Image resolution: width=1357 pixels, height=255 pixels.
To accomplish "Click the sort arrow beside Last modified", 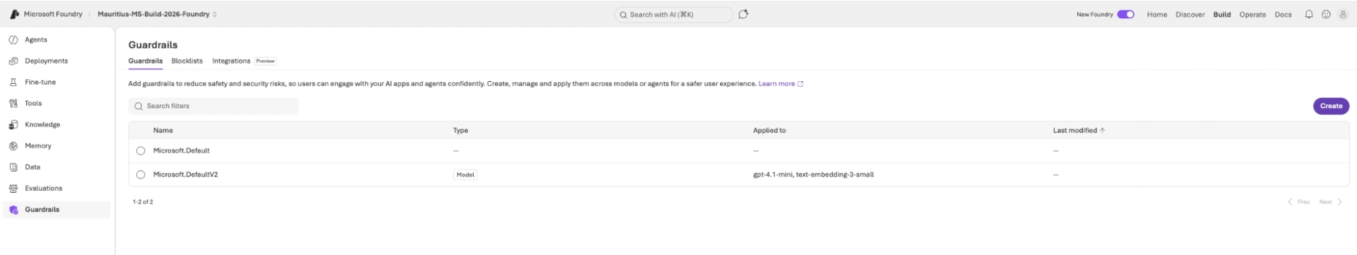I will click(1102, 131).
